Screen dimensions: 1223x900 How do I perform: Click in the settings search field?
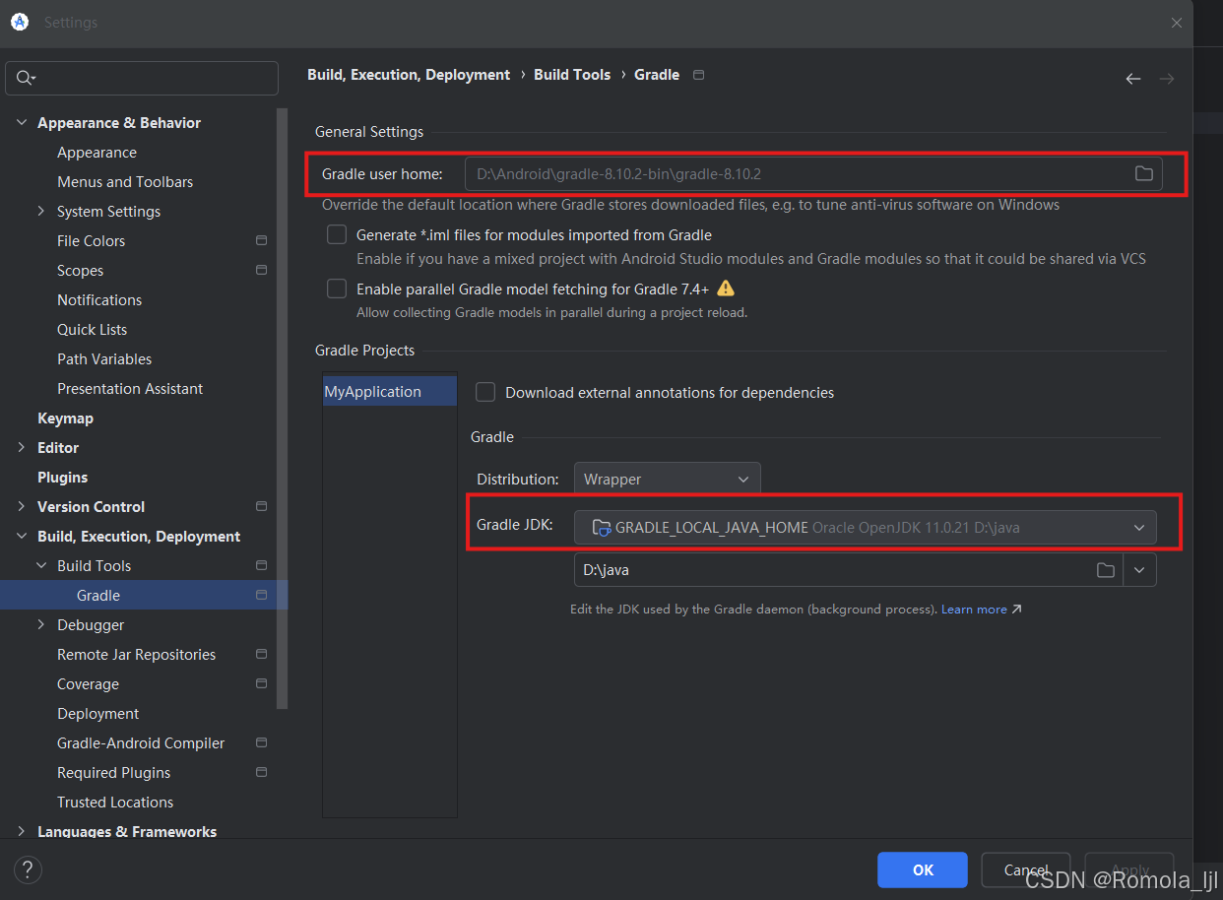142,78
